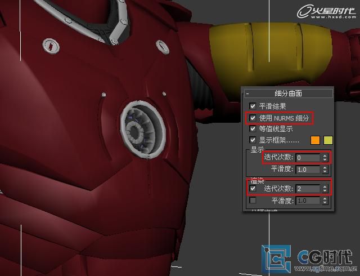The image size is (360, 276).
Task: Decrease 显示 迭代次数 with down spinner arrow
Action: click(x=325, y=160)
